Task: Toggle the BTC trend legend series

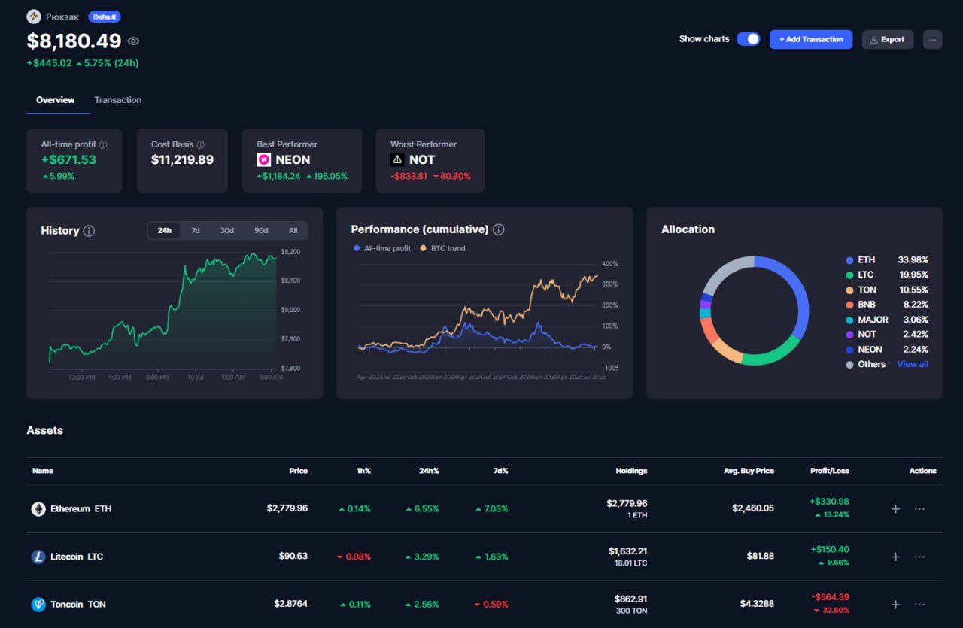Action: click(x=442, y=248)
